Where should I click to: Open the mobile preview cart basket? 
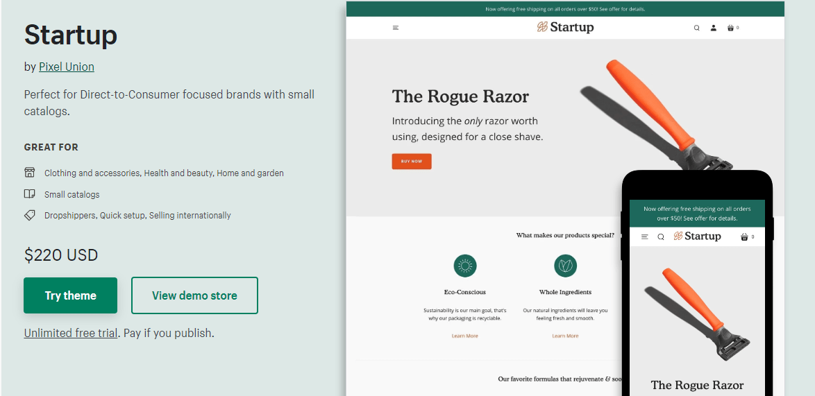point(745,237)
